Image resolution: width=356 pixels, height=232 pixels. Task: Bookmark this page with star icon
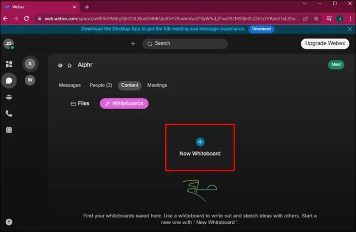click(316, 19)
